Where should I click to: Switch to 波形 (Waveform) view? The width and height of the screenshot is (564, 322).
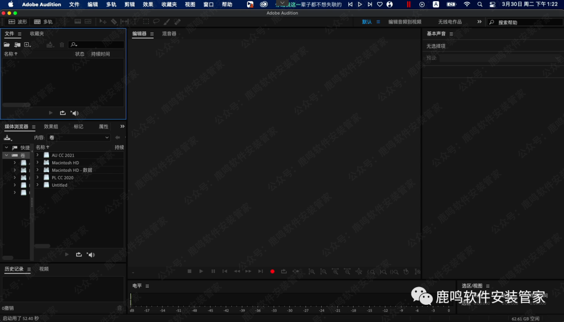coord(18,22)
